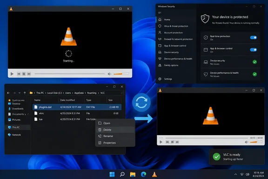Select Family options in Windows Security sidebar
This screenshot has height=179, width=268.
click(171, 65)
